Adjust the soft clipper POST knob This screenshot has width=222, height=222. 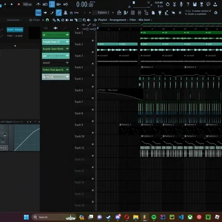(3, 135)
